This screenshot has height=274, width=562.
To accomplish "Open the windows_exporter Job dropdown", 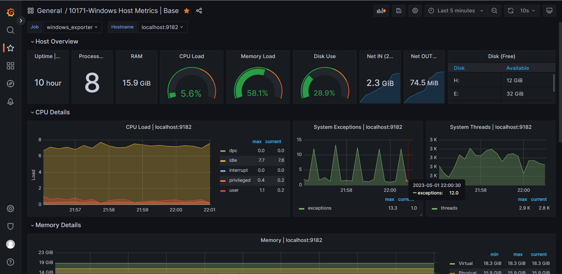I will [72, 27].
